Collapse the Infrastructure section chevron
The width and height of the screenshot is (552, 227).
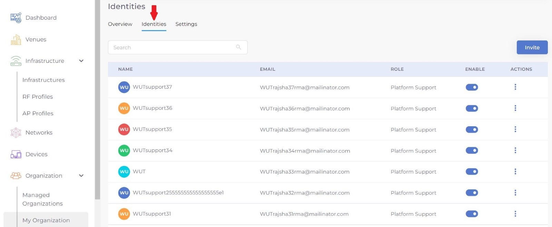coord(81,61)
